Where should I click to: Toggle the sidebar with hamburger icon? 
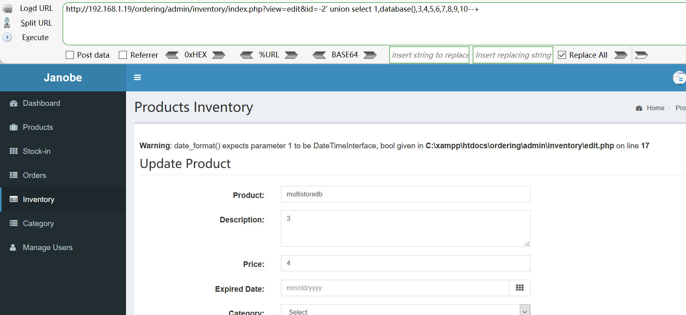[x=137, y=78]
